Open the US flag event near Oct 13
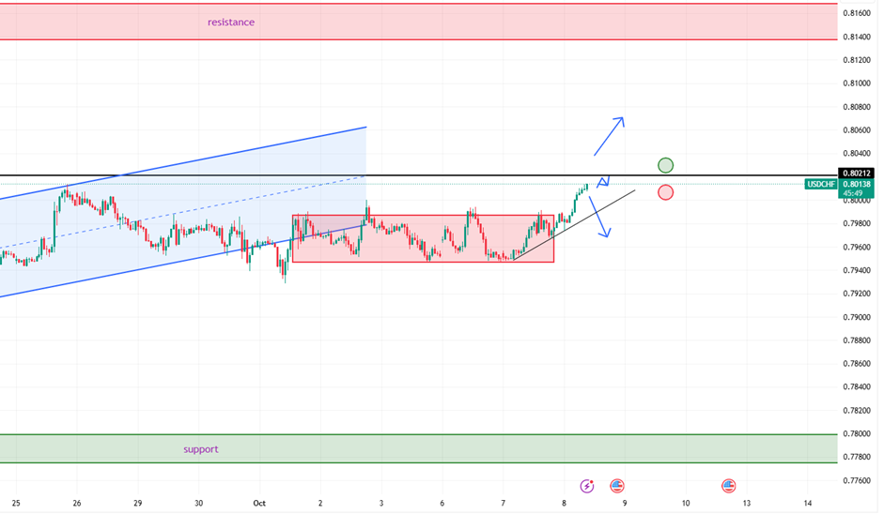This screenshot has height=514, width=884. click(729, 485)
